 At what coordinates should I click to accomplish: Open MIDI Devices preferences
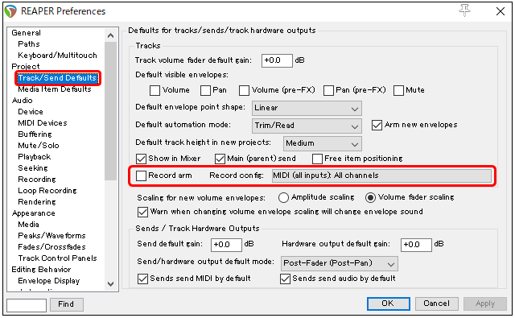[43, 123]
